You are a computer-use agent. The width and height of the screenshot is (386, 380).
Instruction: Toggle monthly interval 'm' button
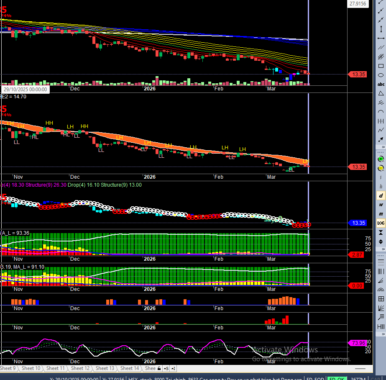click(381, 214)
